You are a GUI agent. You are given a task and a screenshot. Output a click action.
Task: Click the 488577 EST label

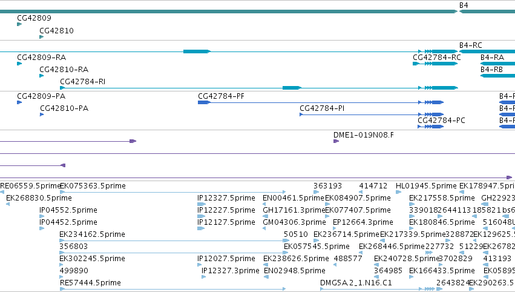click(x=348, y=259)
